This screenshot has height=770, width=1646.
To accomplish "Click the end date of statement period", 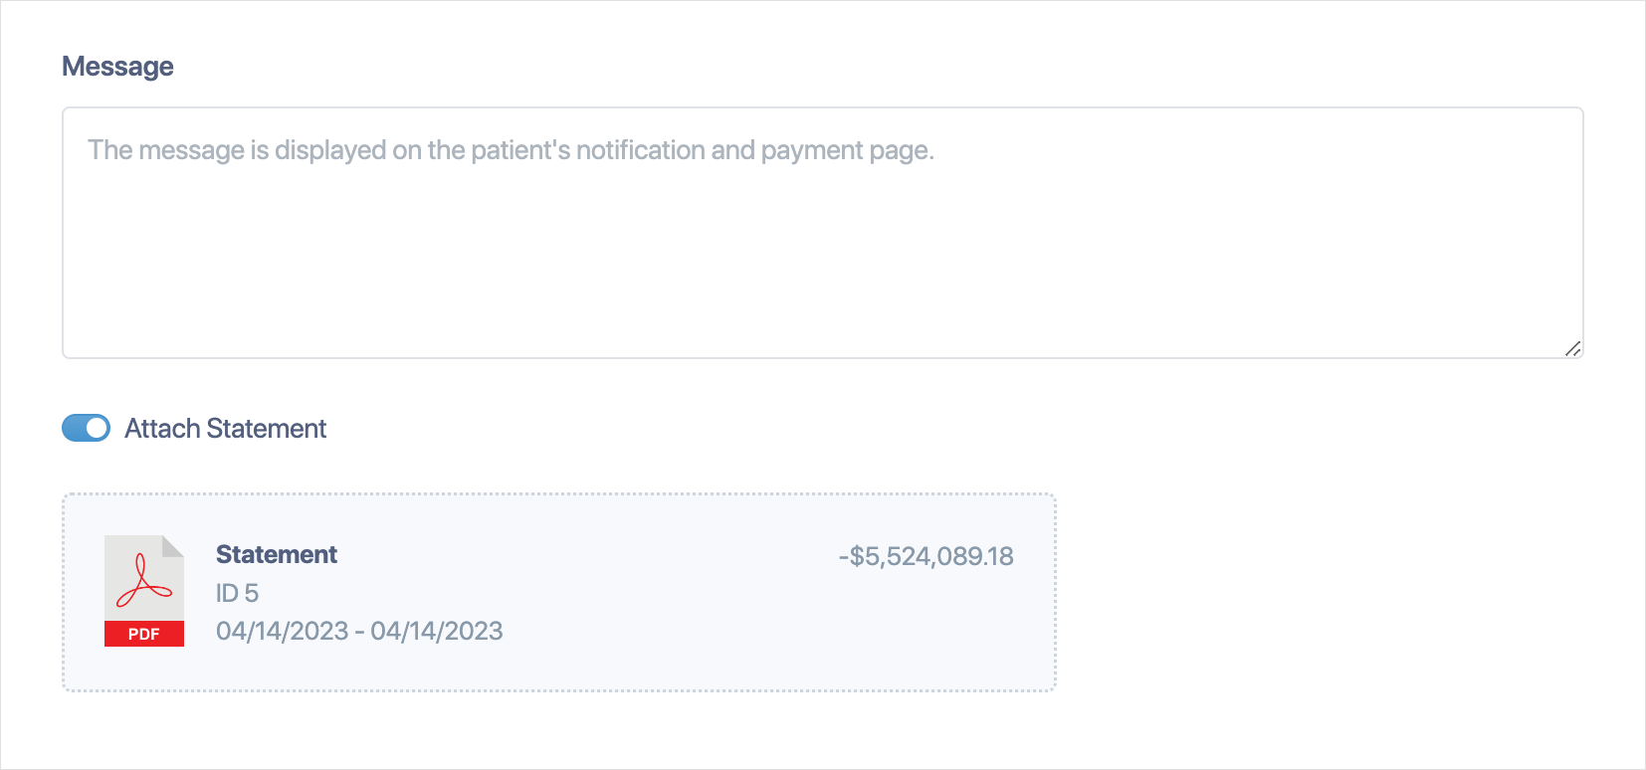I will click(437, 631).
